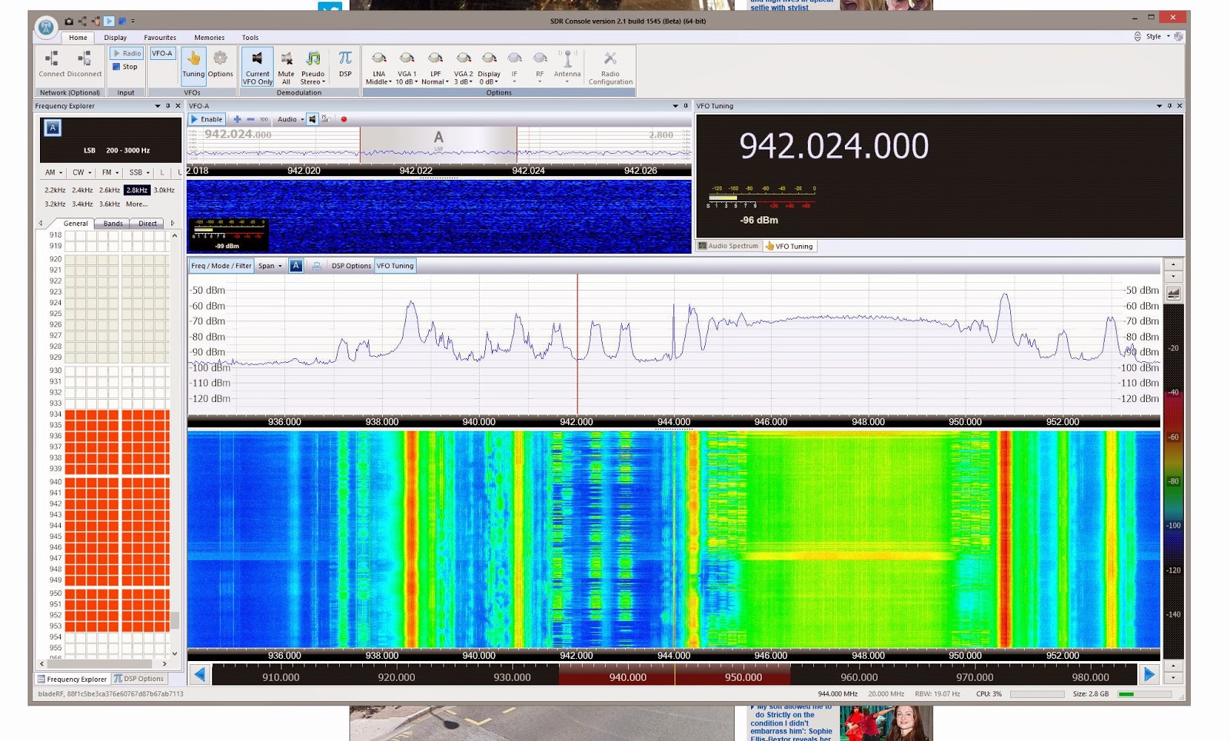The width and height of the screenshot is (1230, 741).
Task: Click the help icon beside Style
Action: [x=1178, y=36]
